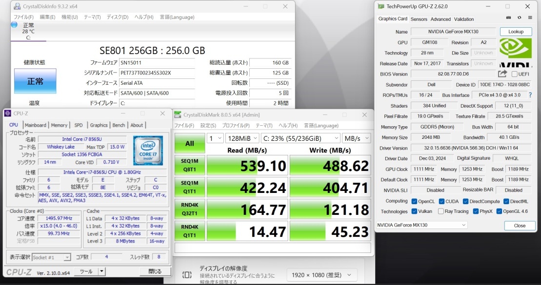Click the Close button in GPU-Z
This screenshot has height=285, width=541.
pos(520,226)
